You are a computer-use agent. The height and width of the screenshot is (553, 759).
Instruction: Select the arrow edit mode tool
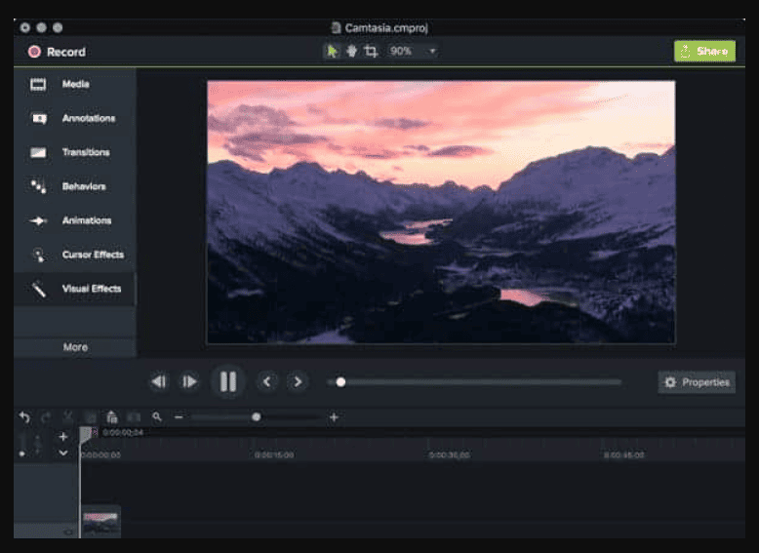pyautogui.click(x=332, y=51)
